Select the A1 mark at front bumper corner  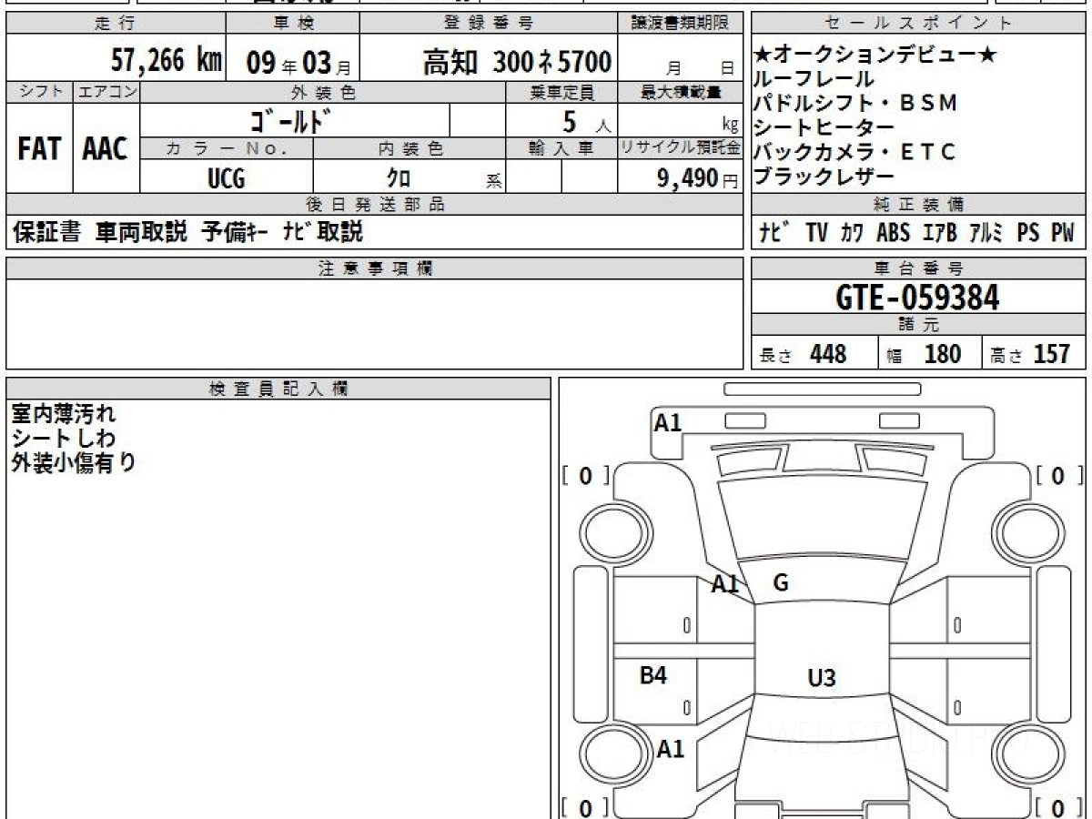click(668, 422)
